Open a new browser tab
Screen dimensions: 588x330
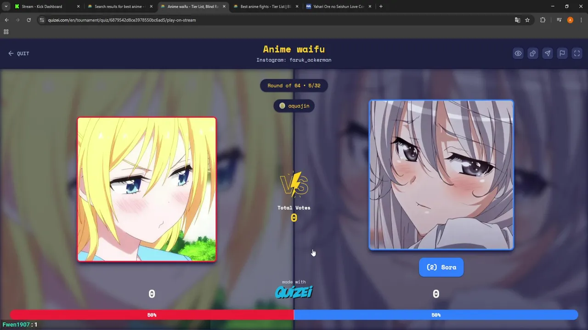(381, 6)
